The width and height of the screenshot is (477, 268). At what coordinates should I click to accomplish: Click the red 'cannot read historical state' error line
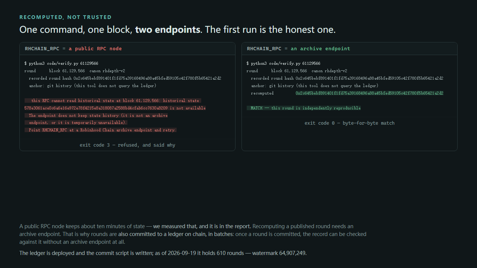(113, 100)
